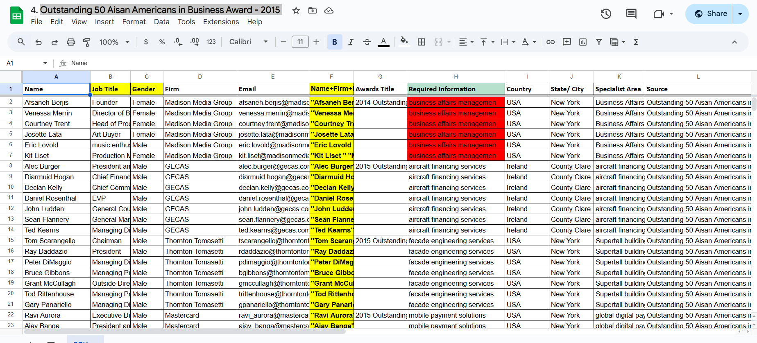This screenshot has height=343, width=757.
Task: Open horizontal align dropdown
Action: pos(466,42)
